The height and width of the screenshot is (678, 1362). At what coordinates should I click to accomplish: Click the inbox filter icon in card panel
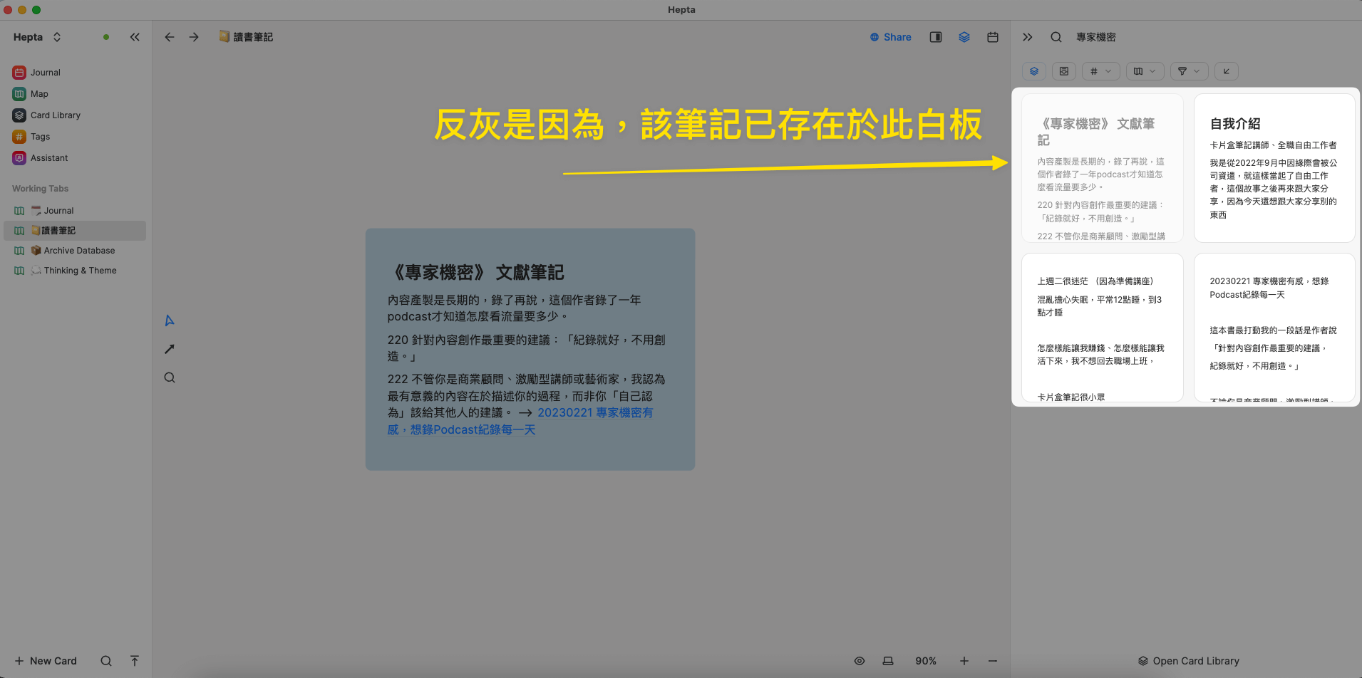coord(1063,71)
